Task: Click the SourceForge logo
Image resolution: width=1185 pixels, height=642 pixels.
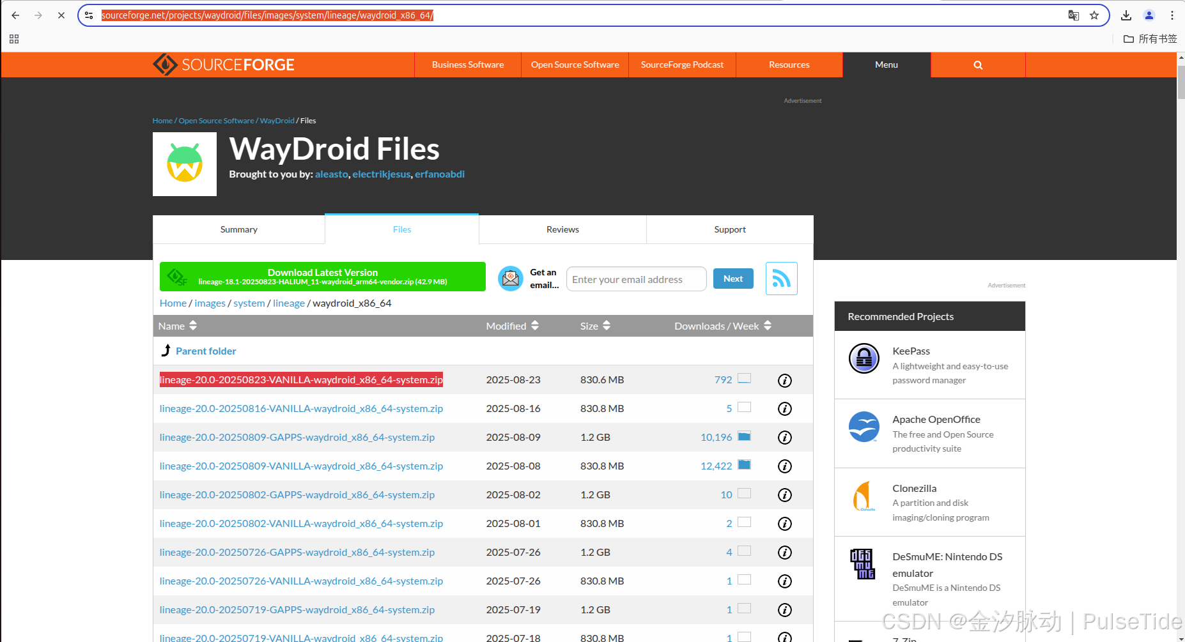Action: [224, 65]
